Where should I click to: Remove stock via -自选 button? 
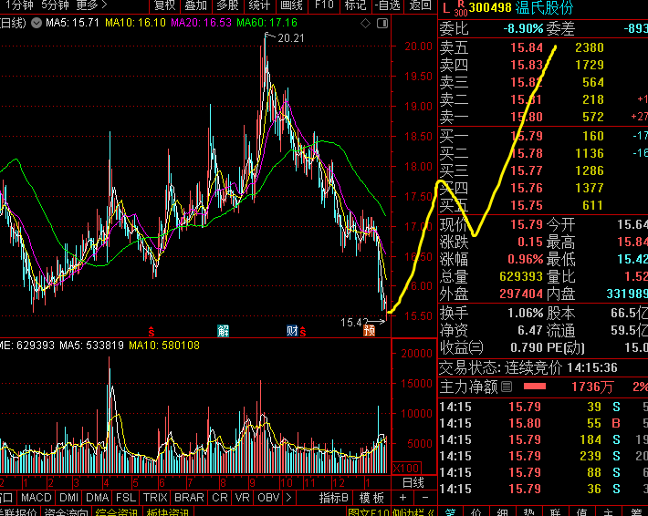388,5
